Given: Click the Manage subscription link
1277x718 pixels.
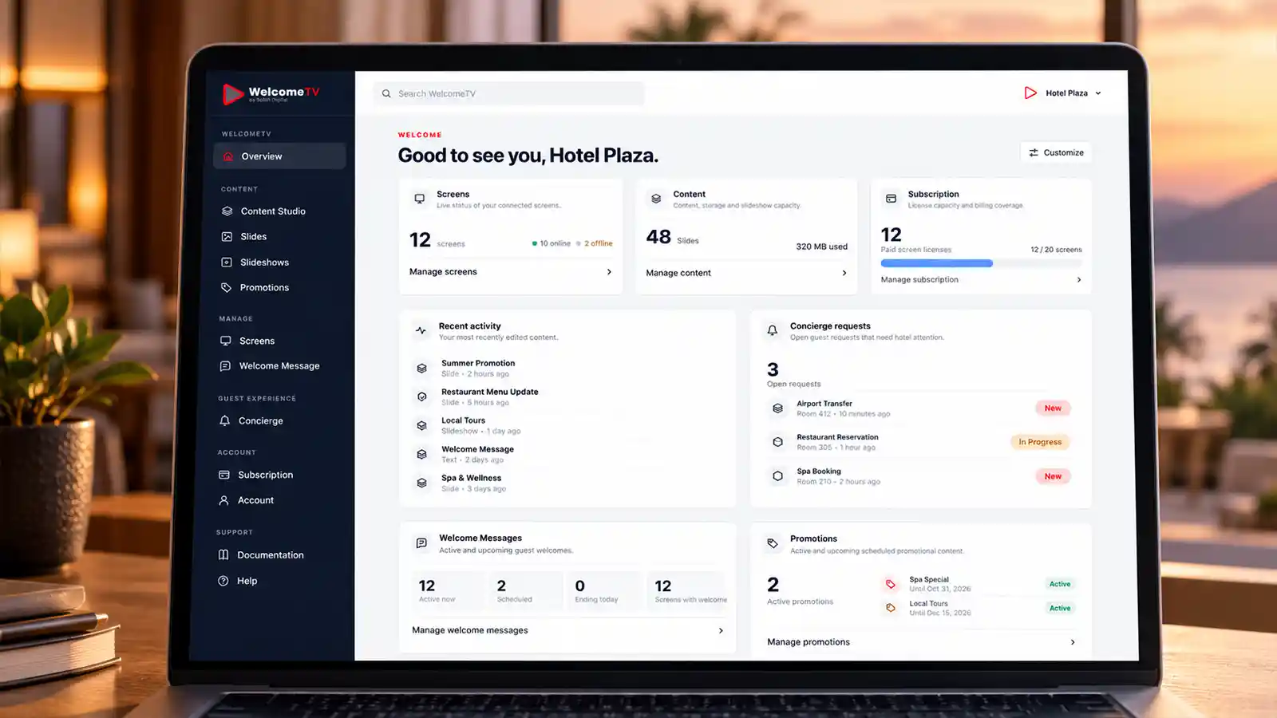Looking at the screenshot, I should point(919,280).
